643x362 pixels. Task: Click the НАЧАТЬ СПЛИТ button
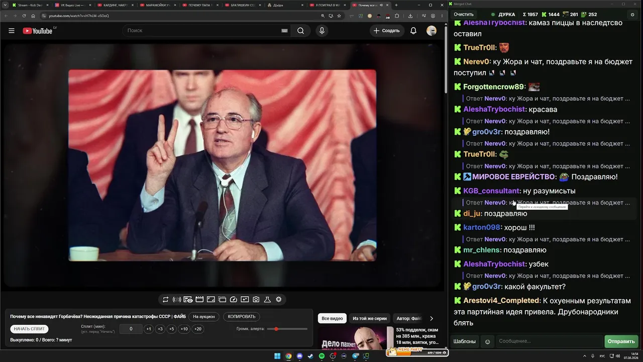coord(30,329)
